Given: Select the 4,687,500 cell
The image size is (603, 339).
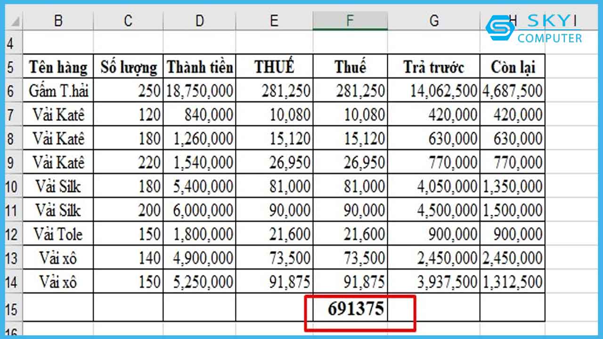Looking at the screenshot, I should coord(513,90).
